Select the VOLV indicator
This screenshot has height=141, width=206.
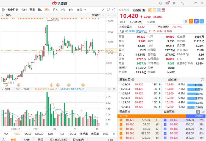[28, 134]
